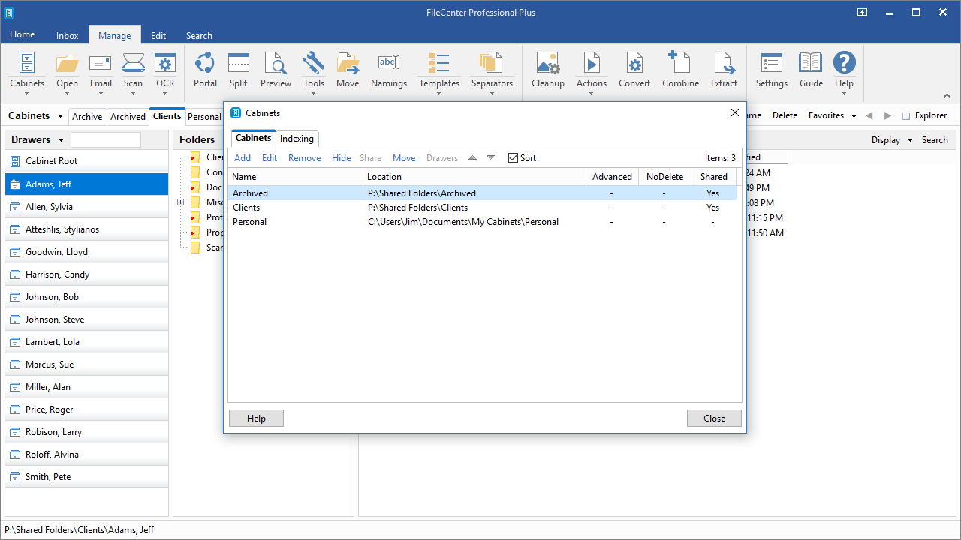Click the Close button in Cabinets dialog

tap(714, 418)
